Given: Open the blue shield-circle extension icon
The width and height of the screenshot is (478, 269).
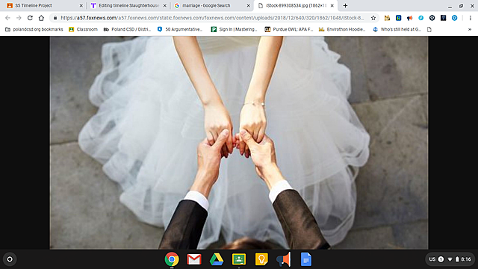Looking at the screenshot, I should tap(455, 18).
